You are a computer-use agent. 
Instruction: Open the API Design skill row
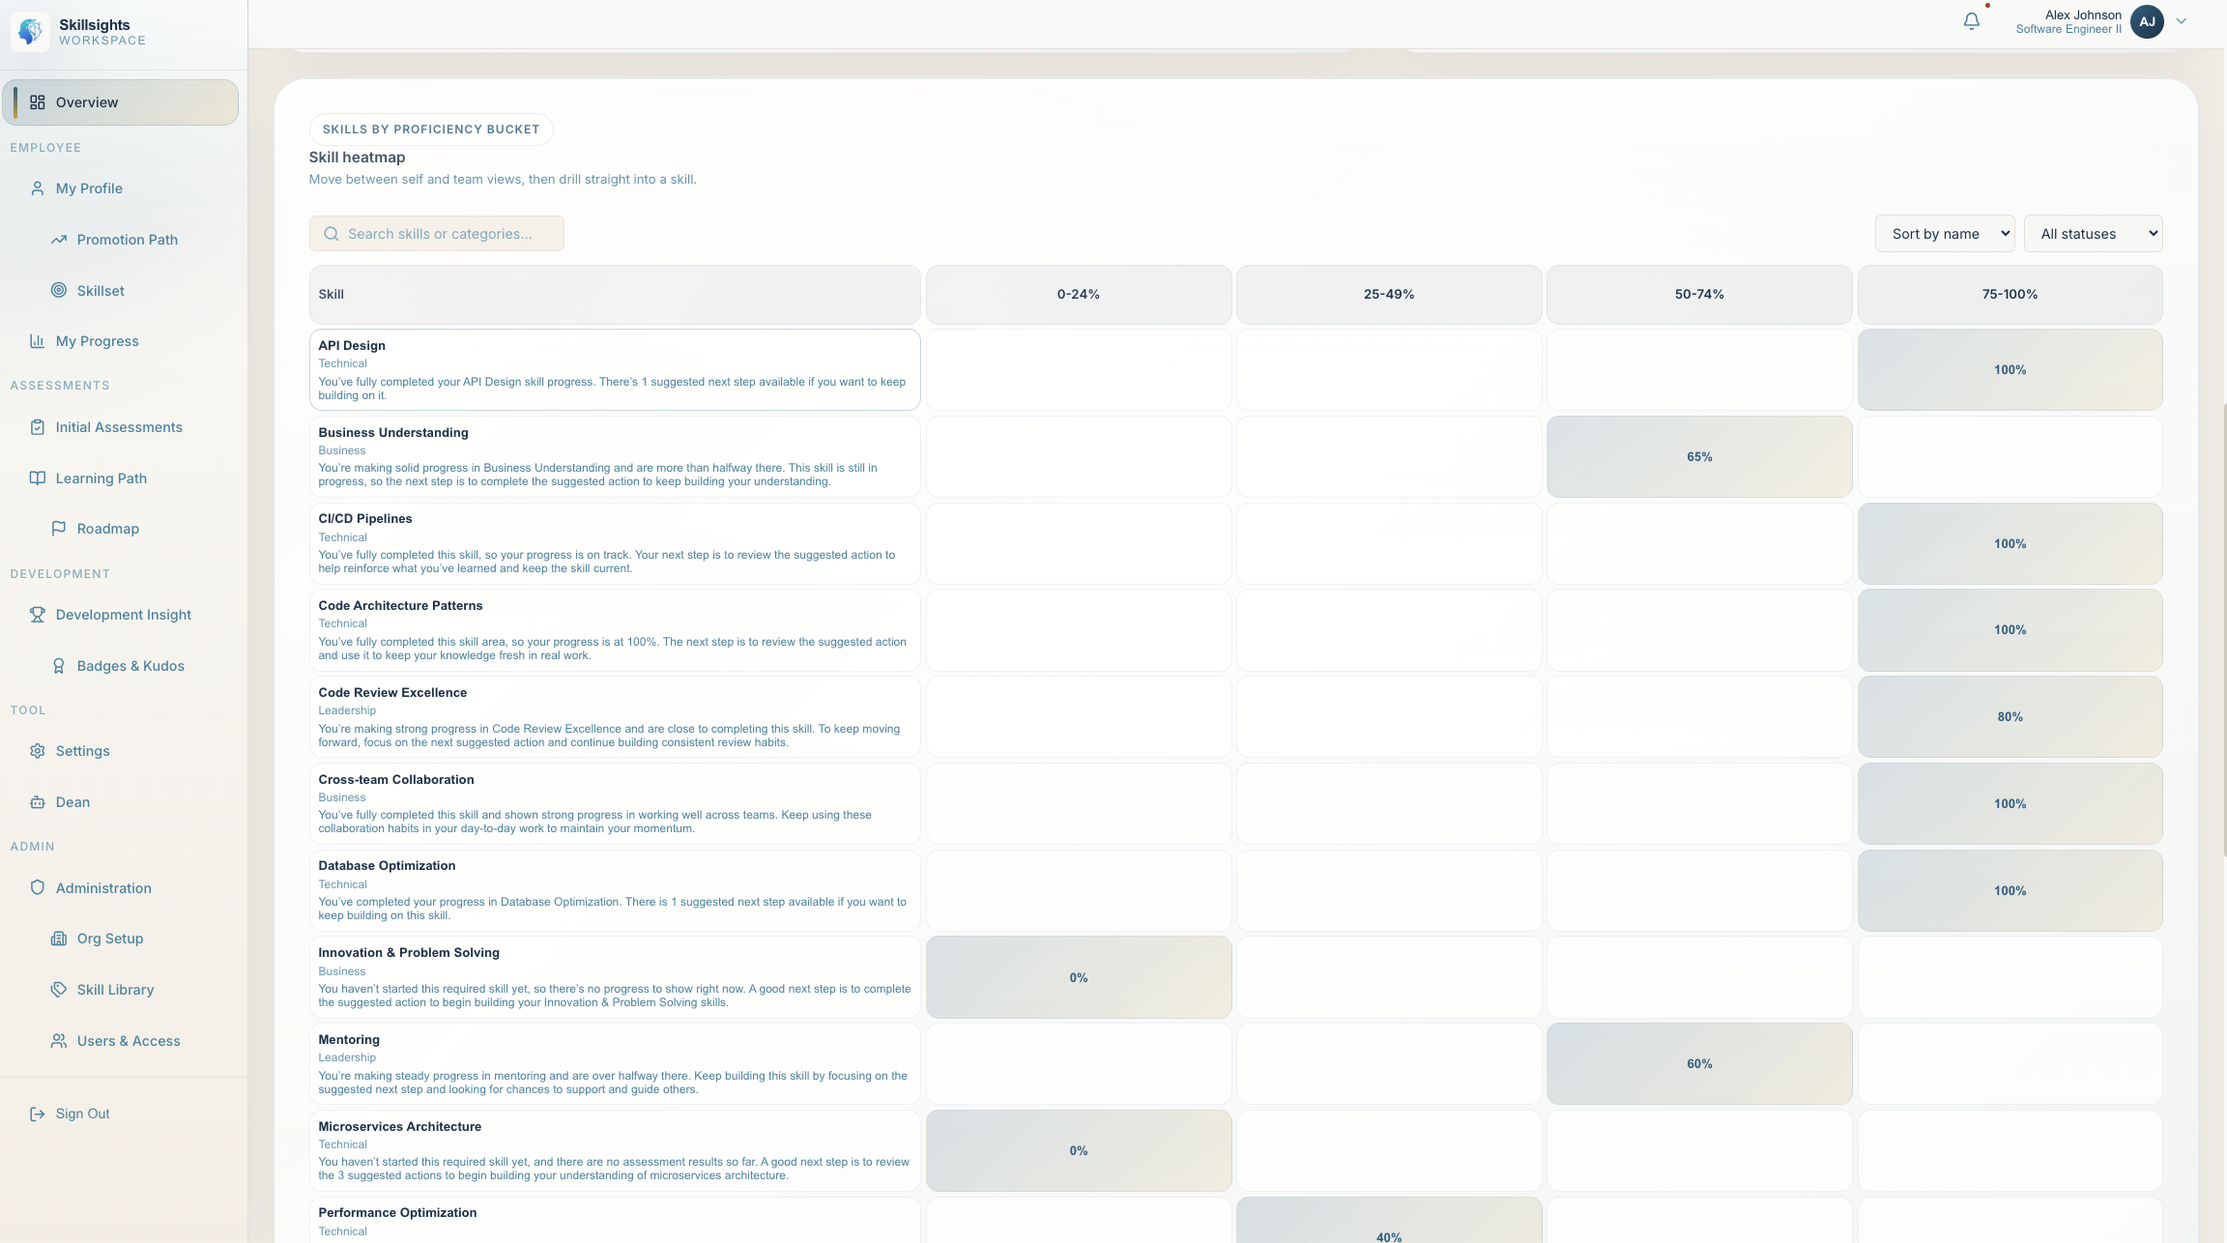tap(614, 369)
